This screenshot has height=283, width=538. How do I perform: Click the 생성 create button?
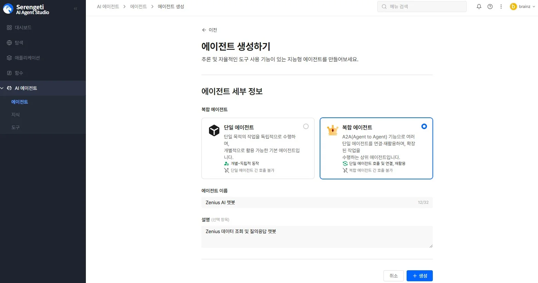click(x=419, y=276)
